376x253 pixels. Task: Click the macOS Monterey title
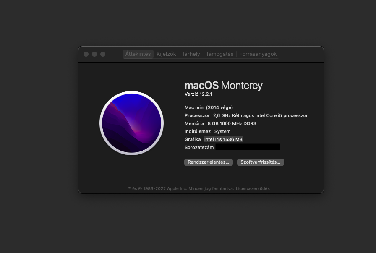[x=224, y=85]
